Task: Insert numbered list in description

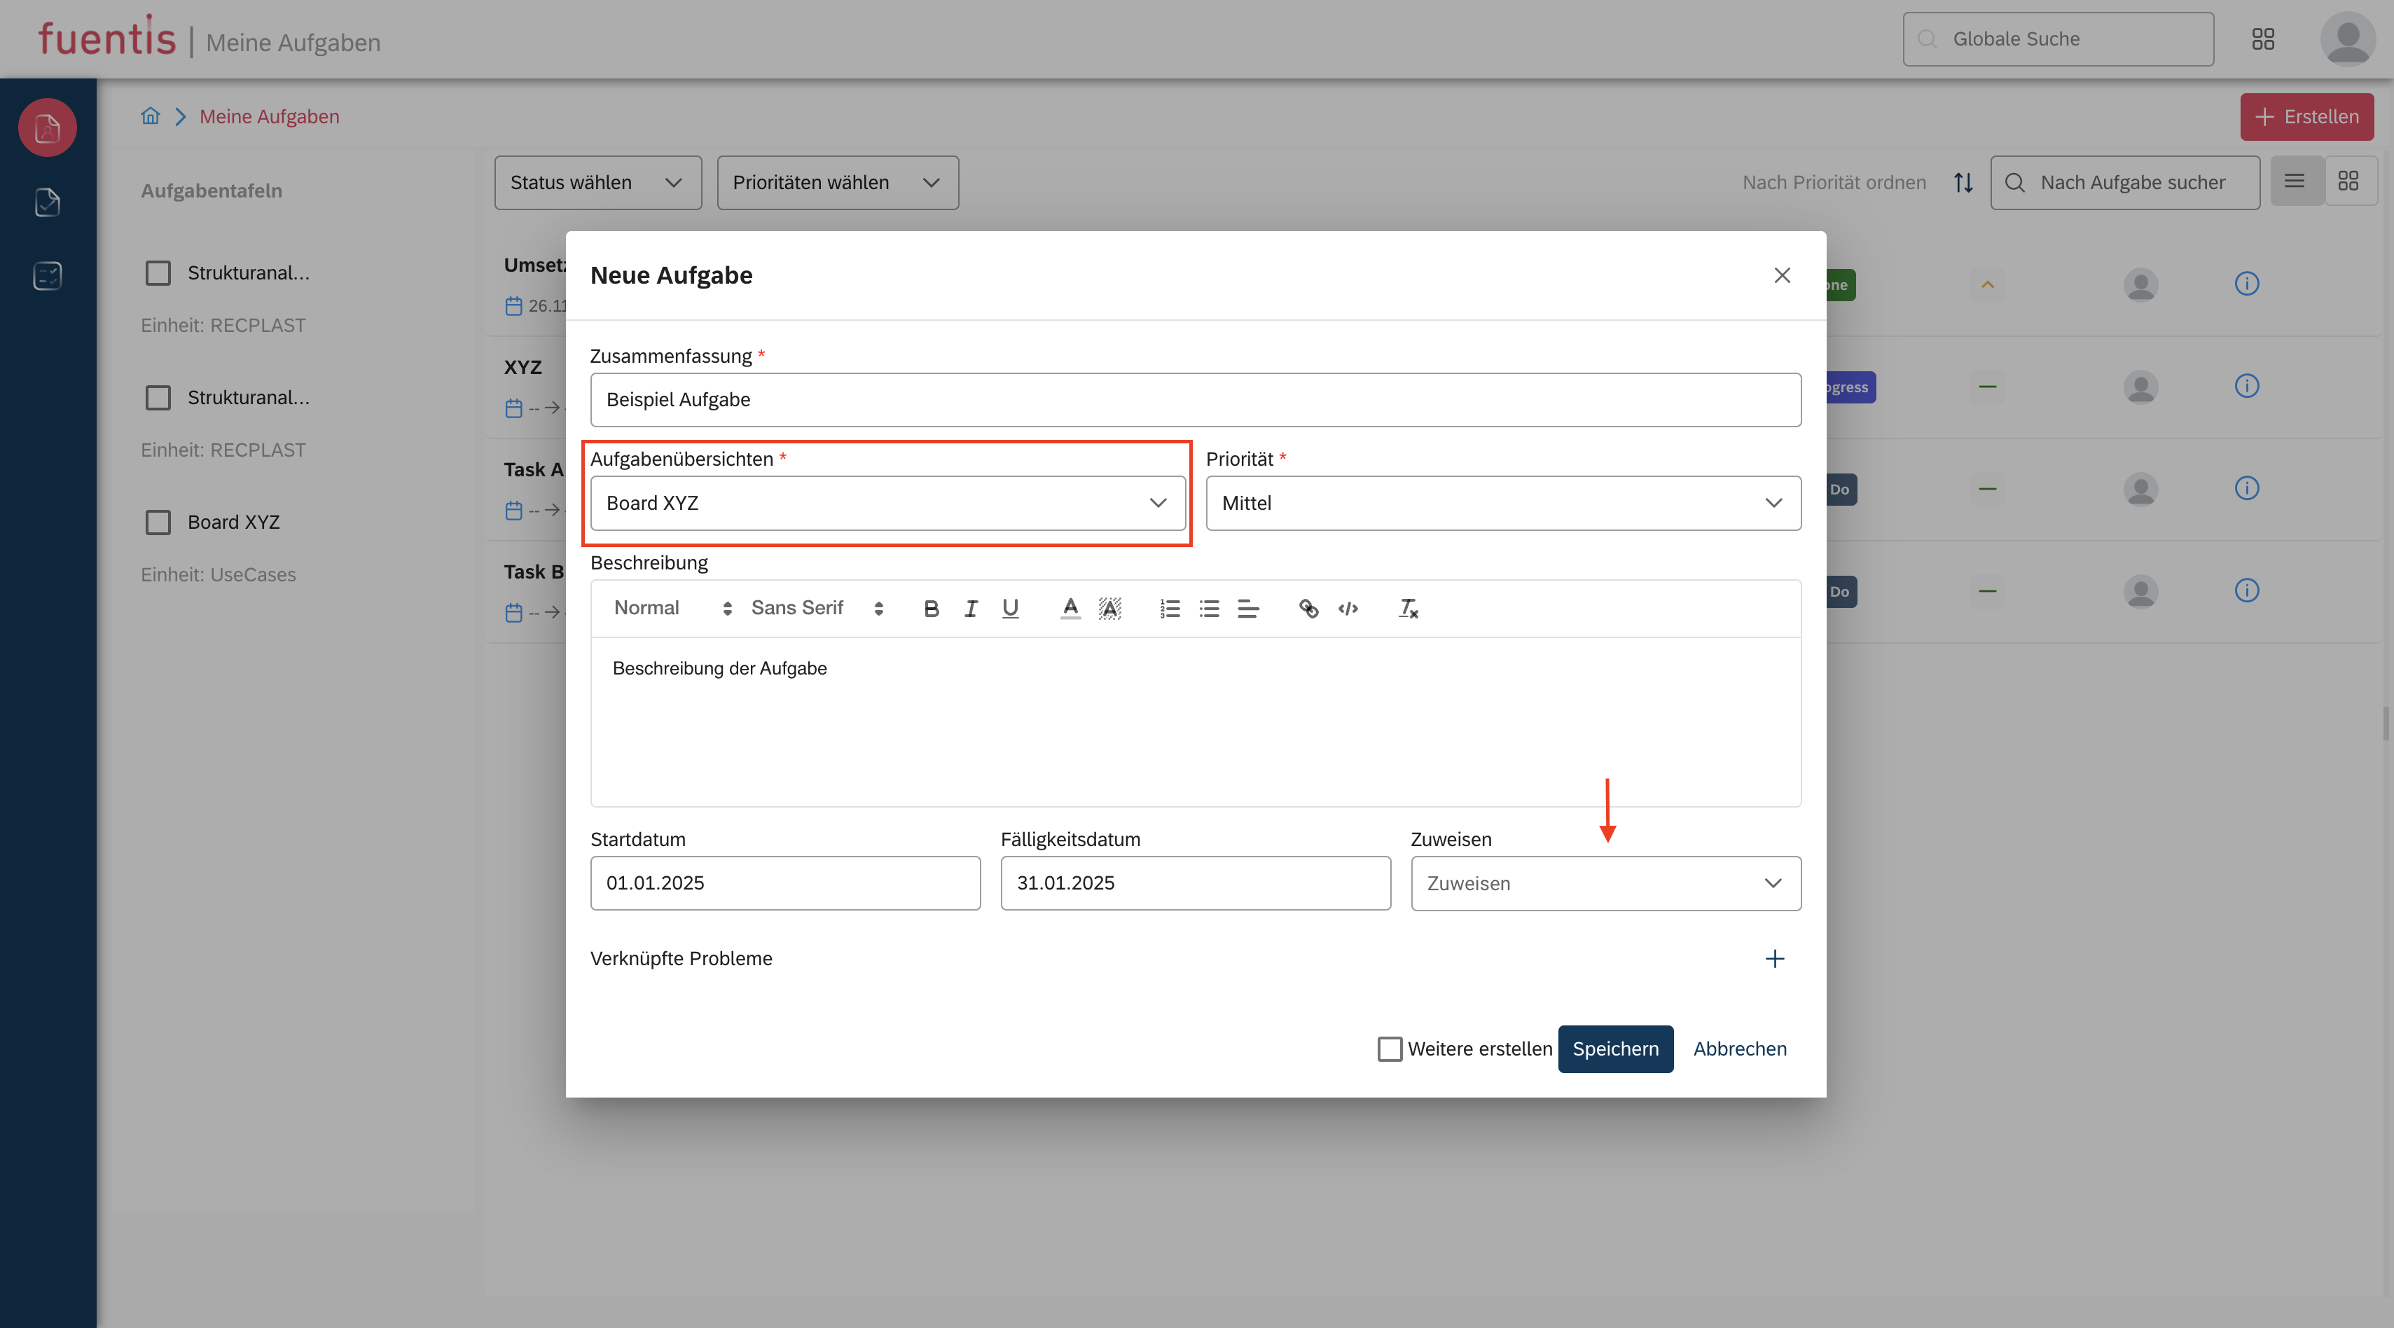Action: pyautogui.click(x=1169, y=609)
